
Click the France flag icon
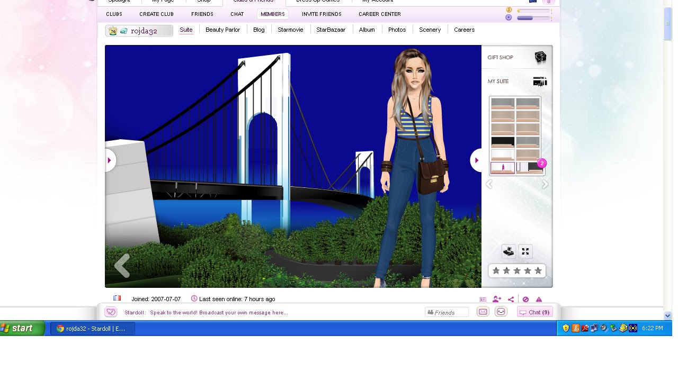tap(117, 298)
